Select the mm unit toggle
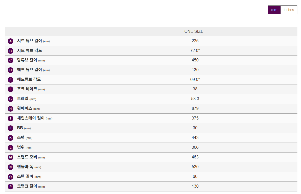 point(274,10)
